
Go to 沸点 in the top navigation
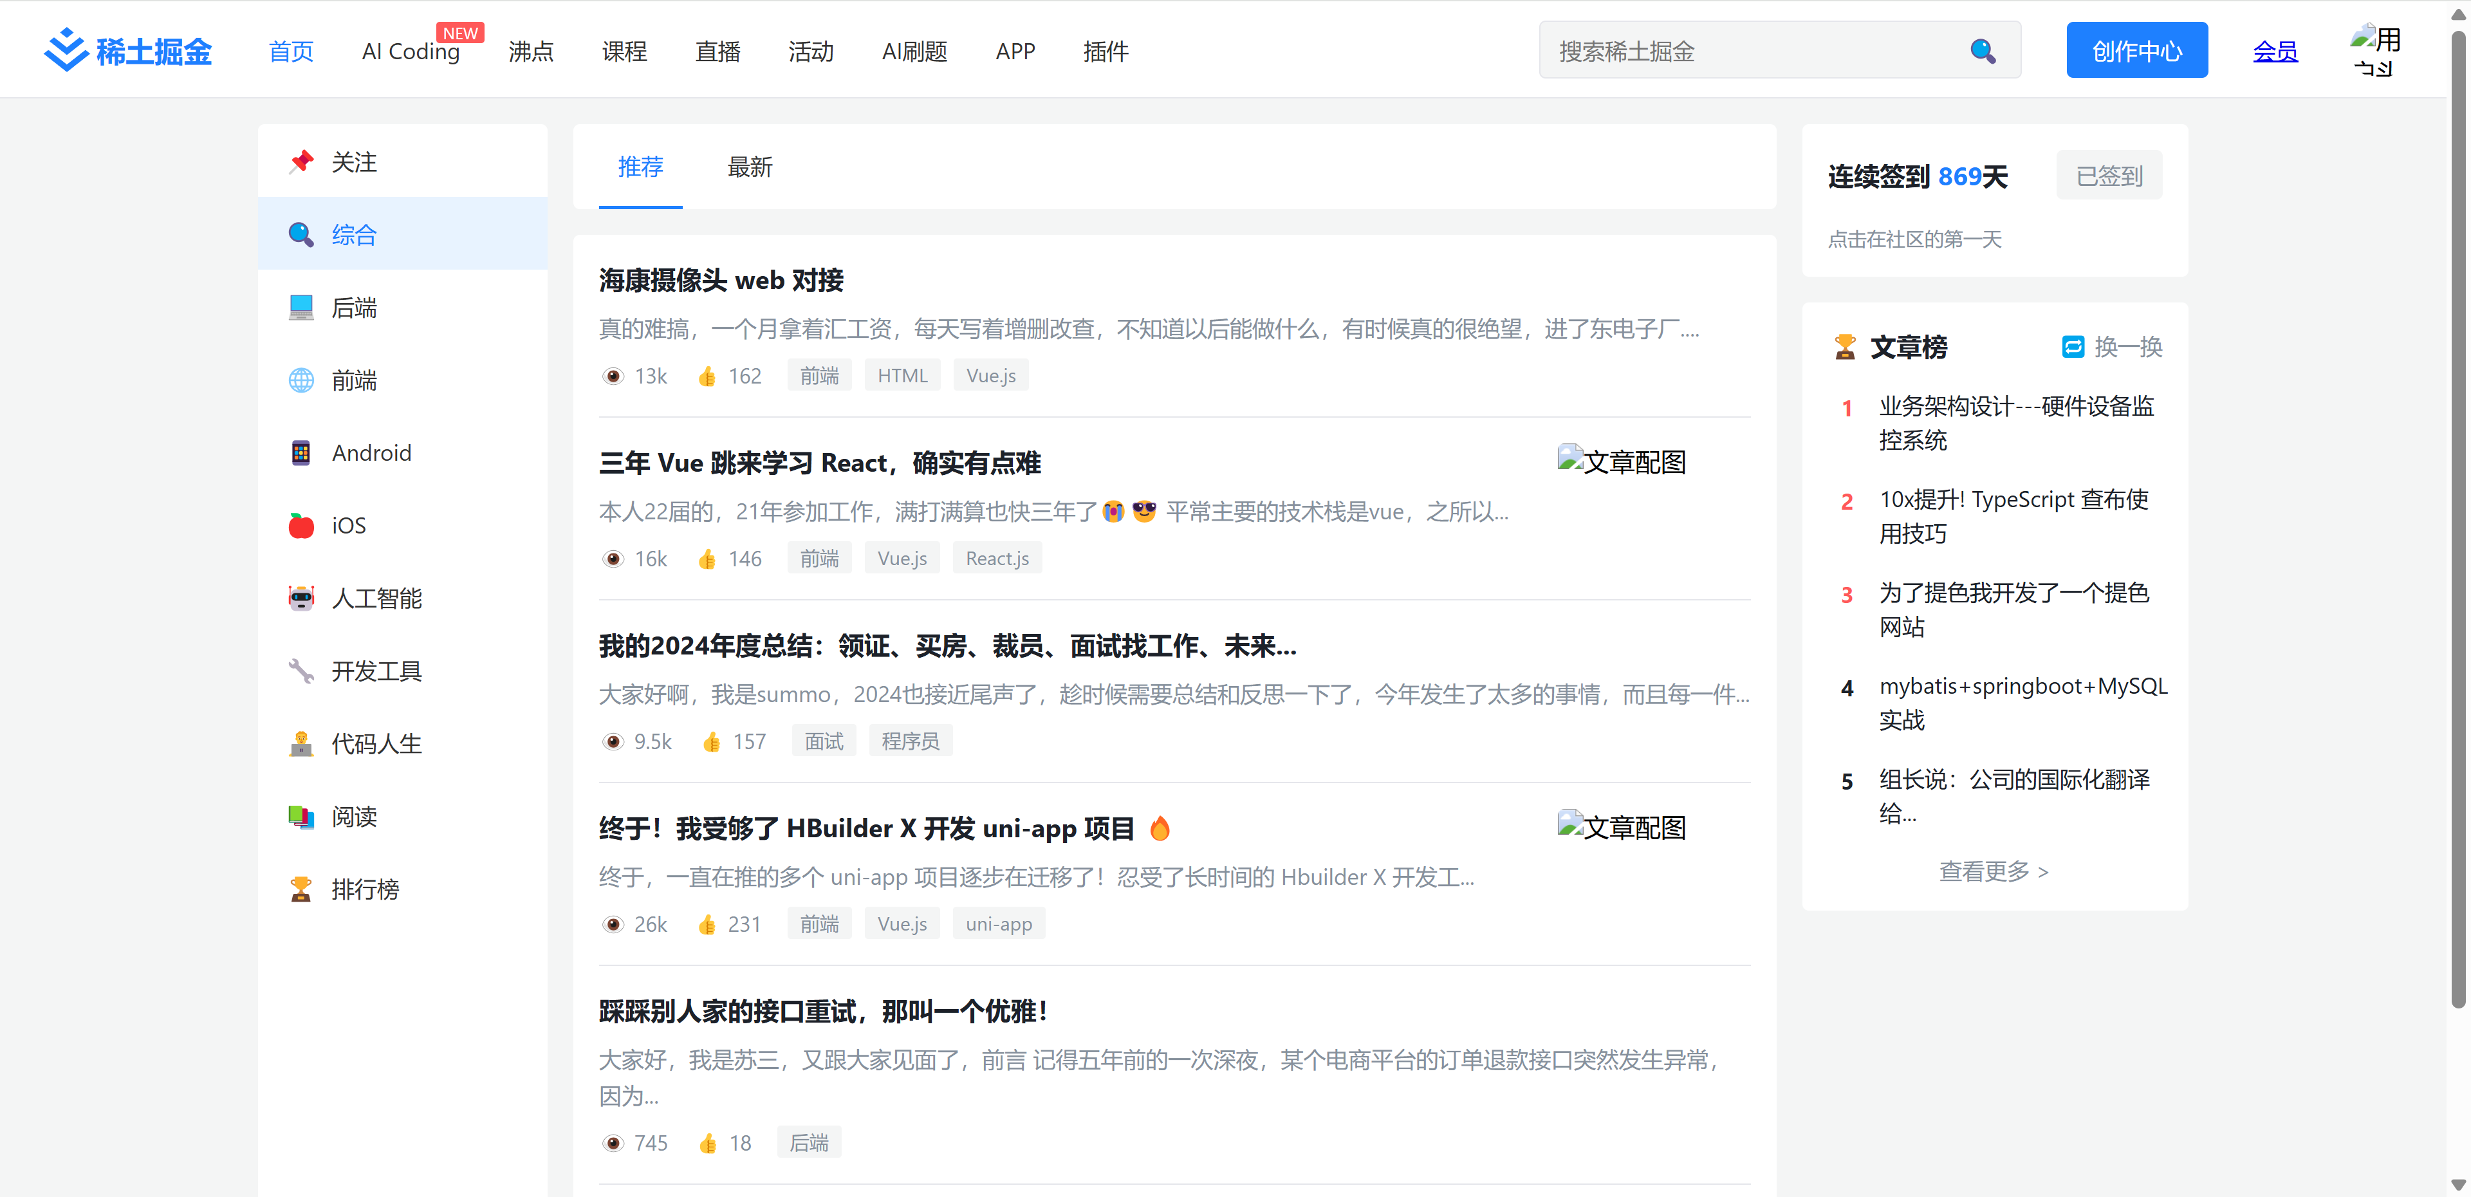pyautogui.click(x=530, y=51)
